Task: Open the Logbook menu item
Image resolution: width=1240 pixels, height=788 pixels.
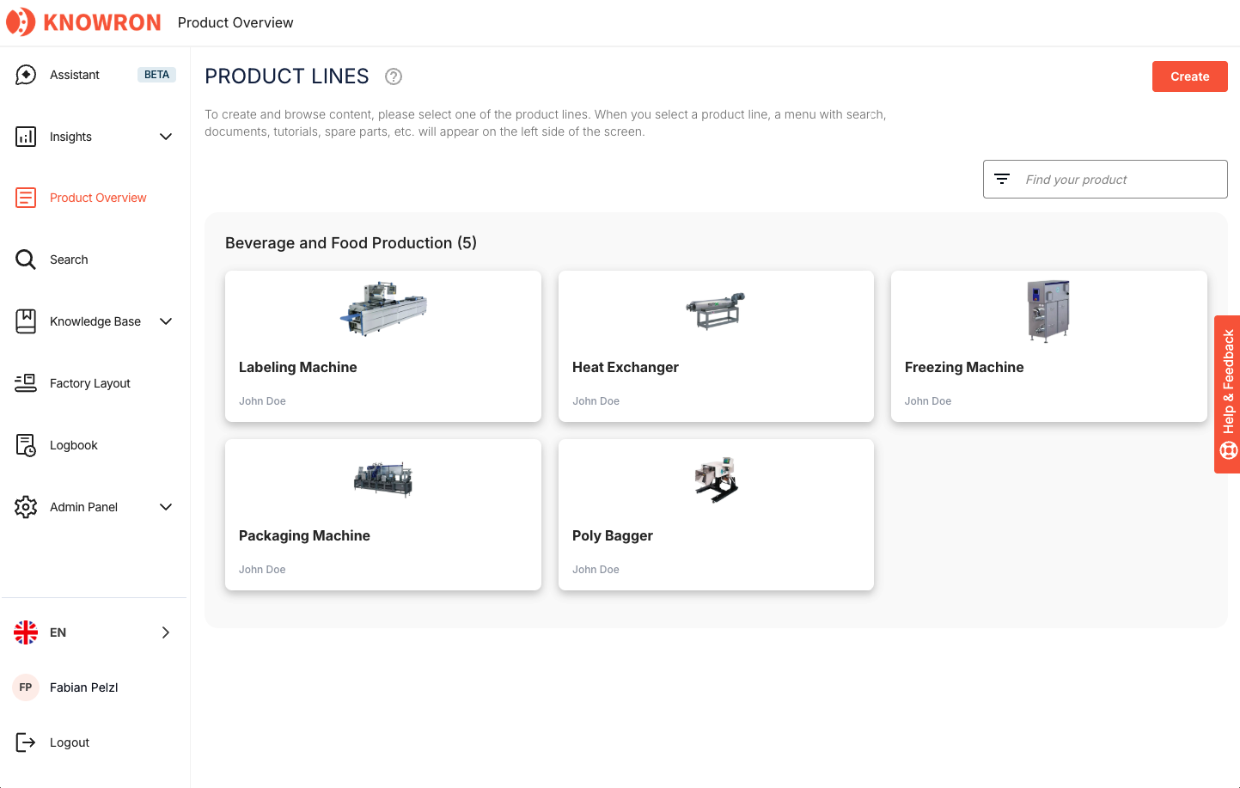Action: point(95,445)
